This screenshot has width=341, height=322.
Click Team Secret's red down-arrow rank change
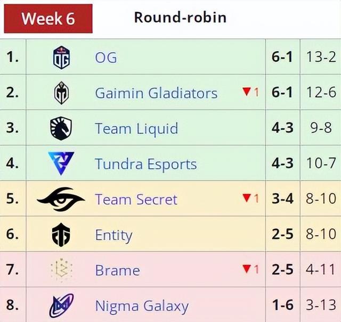pyautogui.click(x=250, y=199)
